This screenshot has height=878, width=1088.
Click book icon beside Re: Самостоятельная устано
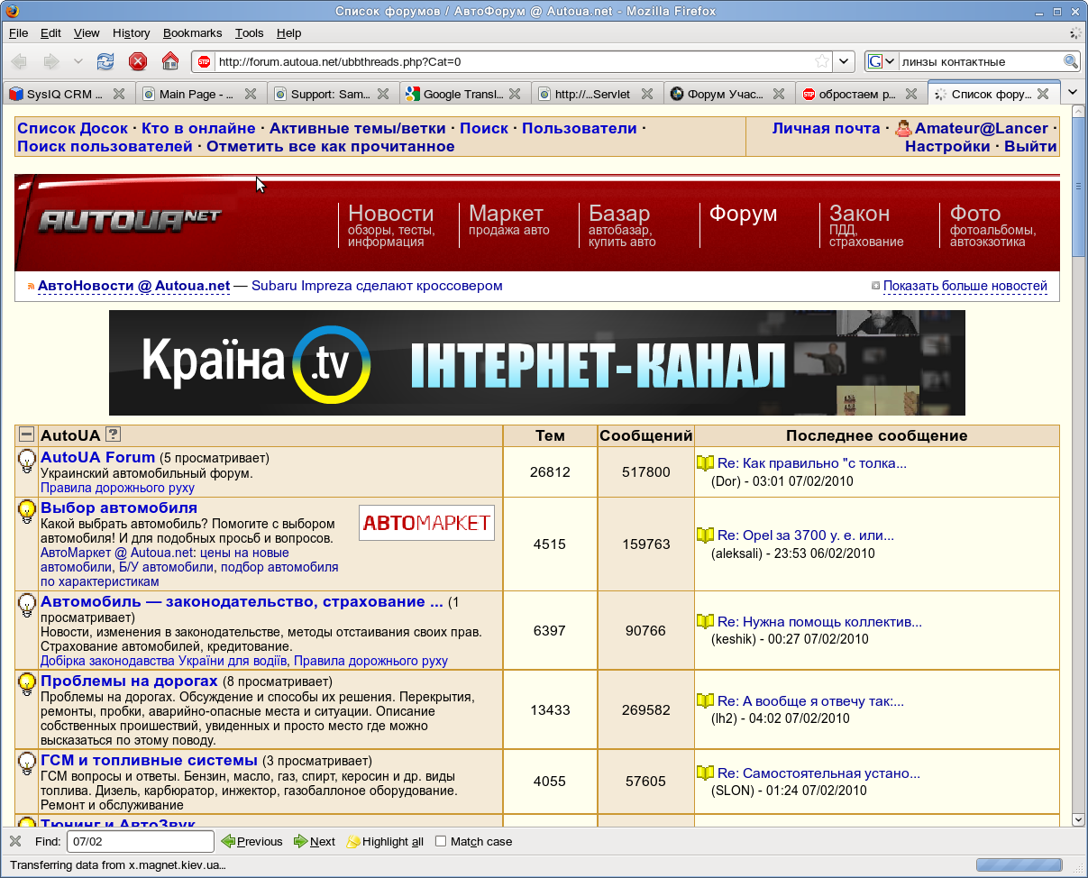click(705, 773)
